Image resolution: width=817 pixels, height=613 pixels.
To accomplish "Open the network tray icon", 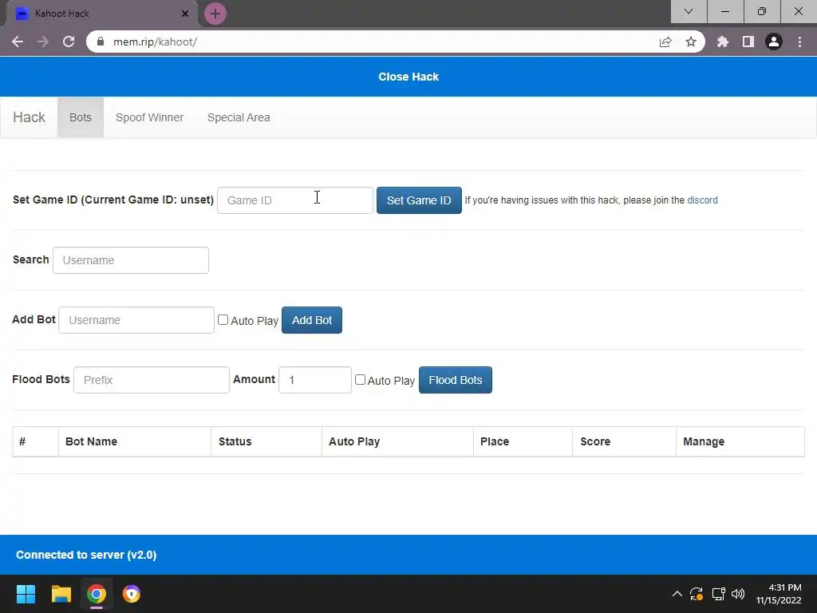I will (719, 594).
